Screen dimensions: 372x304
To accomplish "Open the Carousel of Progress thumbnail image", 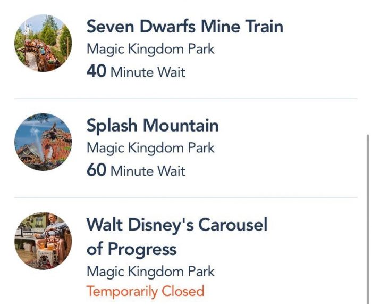I will tap(43, 241).
